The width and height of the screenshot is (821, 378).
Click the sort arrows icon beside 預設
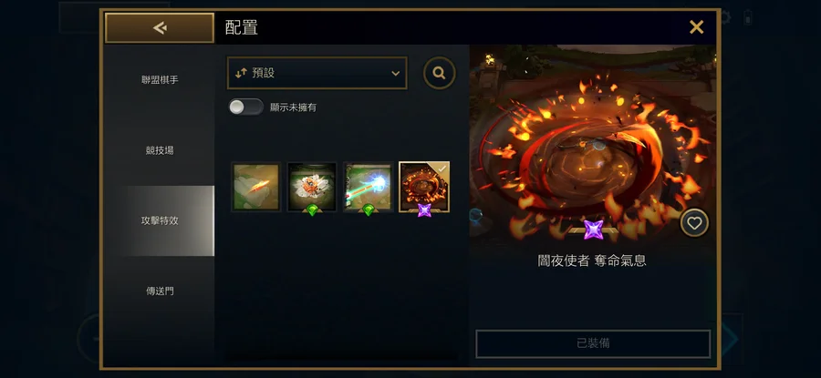pyautogui.click(x=241, y=73)
